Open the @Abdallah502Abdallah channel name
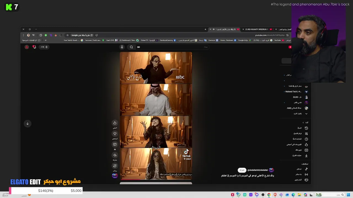 258,170
